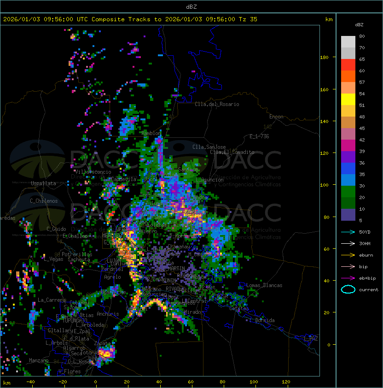Click the 'Lomas_Blancas' map label

click(x=264, y=285)
